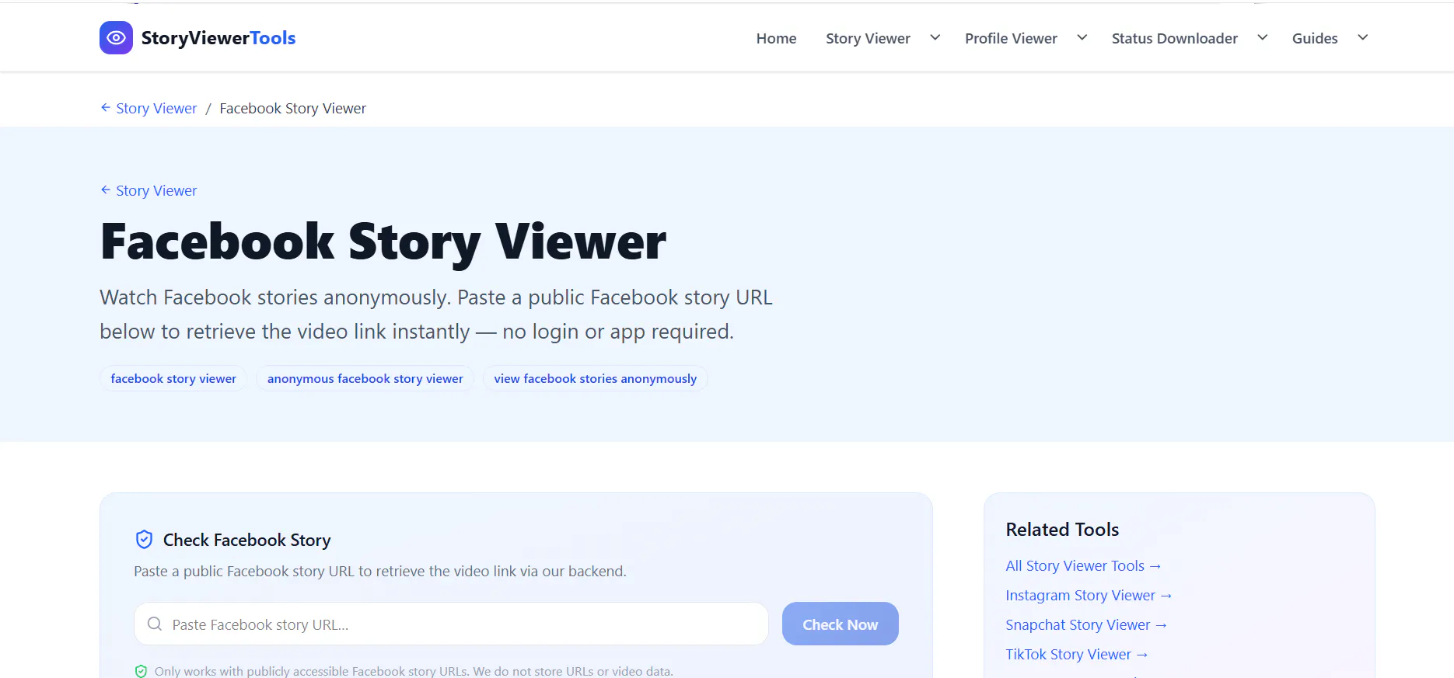The image size is (1454, 678).
Task: Click the 'Watch Facebook stories anonymously' description
Action: pyautogui.click(x=436, y=315)
